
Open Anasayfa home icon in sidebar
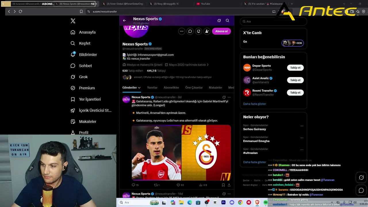pos(73,32)
